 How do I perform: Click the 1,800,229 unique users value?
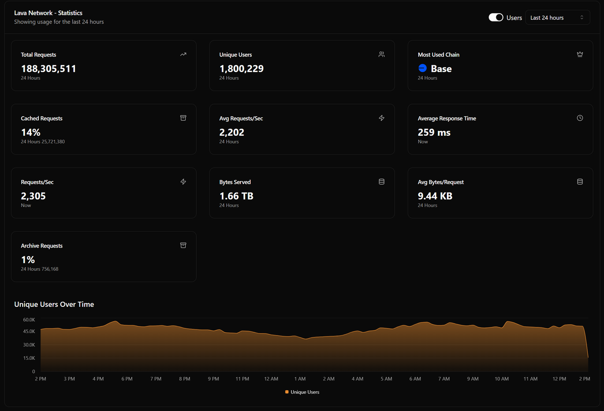242,68
